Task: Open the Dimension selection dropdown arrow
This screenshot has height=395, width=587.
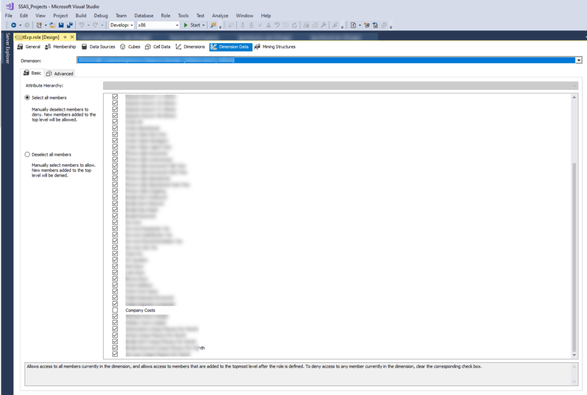Action: pyautogui.click(x=579, y=60)
